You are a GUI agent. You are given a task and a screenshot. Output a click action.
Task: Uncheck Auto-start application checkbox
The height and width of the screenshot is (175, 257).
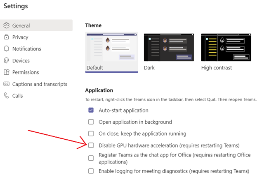click(91, 110)
